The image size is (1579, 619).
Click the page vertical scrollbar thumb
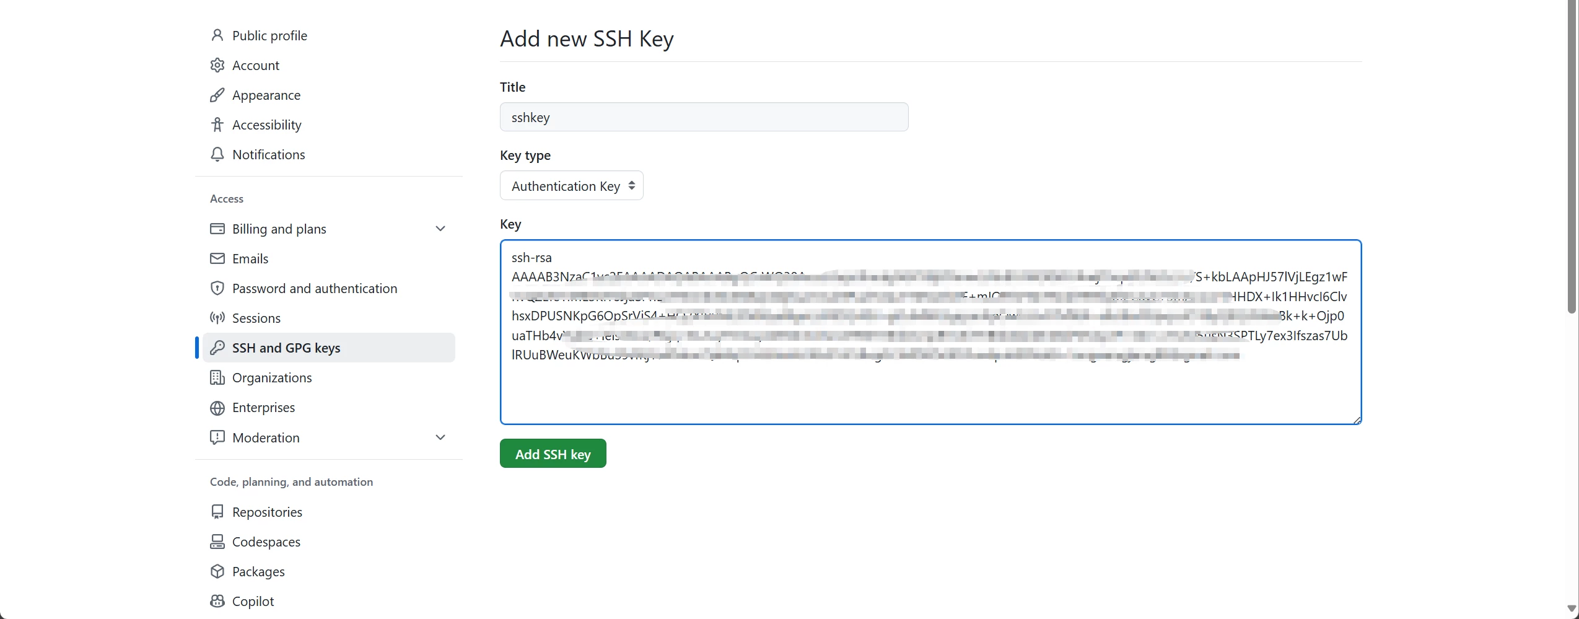[1572, 155]
